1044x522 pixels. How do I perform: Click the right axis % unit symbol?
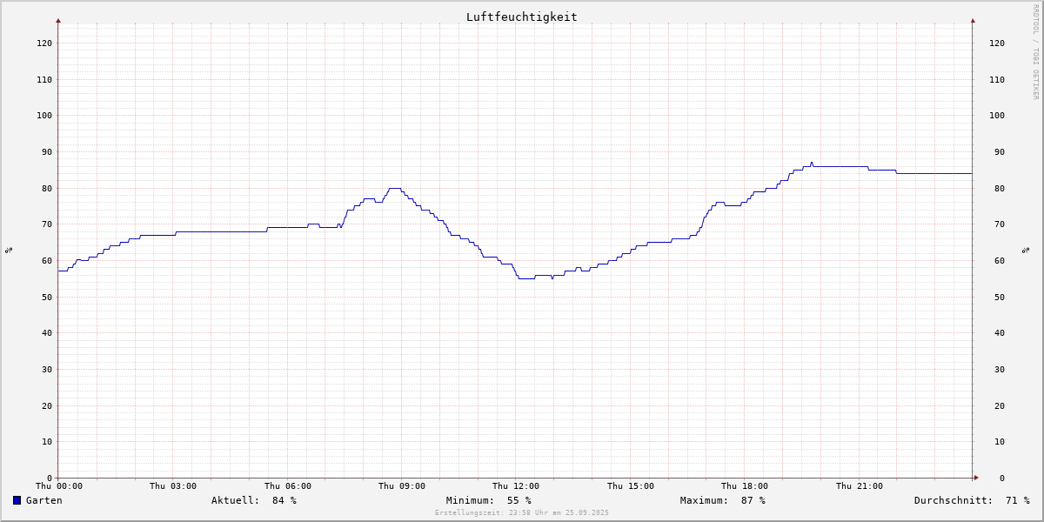click(x=1025, y=250)
